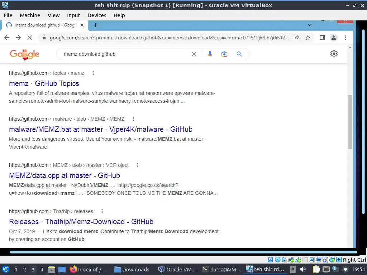Open the Help menu
Screen dimensions: 367x275
tap(119, 15)
